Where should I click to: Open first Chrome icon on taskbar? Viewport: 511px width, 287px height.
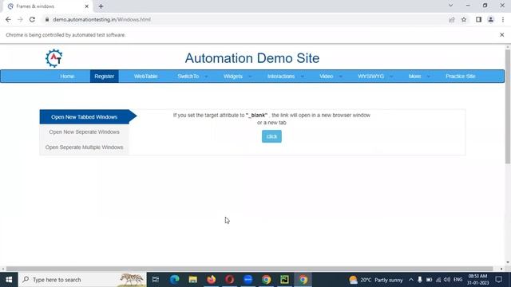point(266,280)
